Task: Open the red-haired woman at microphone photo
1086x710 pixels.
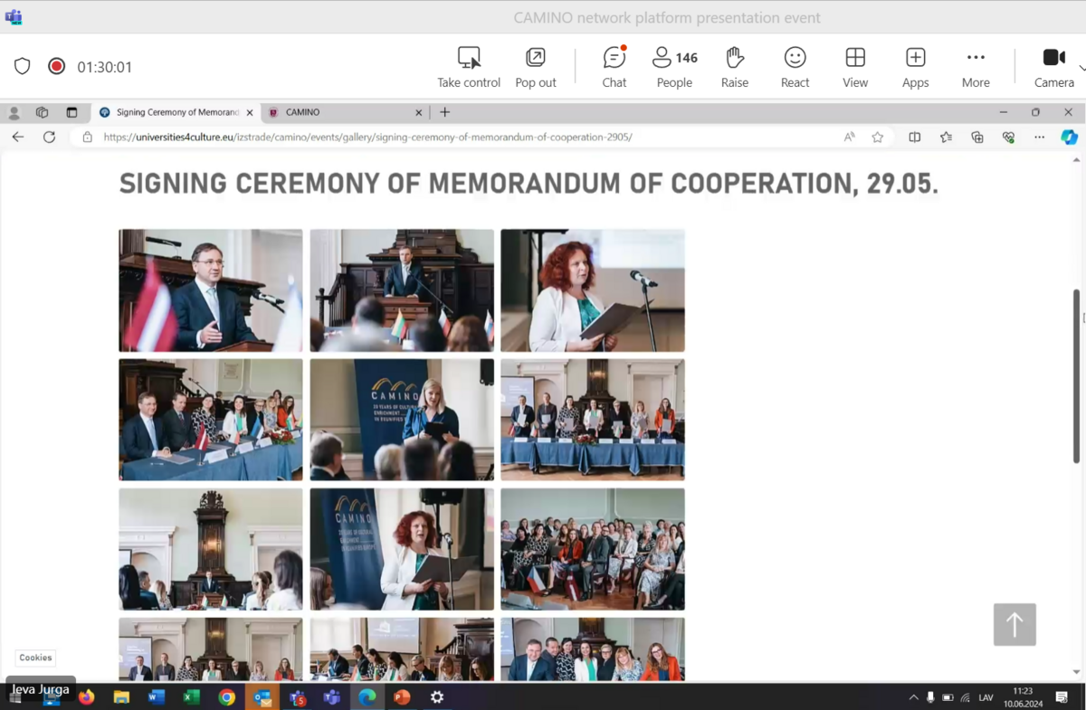Action: point(593,290)
